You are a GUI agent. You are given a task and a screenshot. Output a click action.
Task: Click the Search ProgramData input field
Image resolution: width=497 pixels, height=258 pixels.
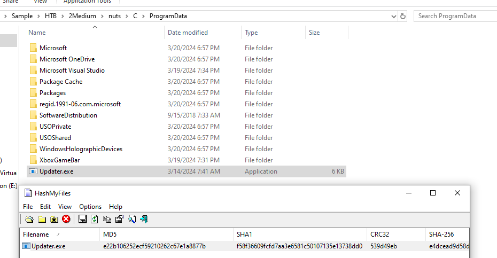point(455,16)
